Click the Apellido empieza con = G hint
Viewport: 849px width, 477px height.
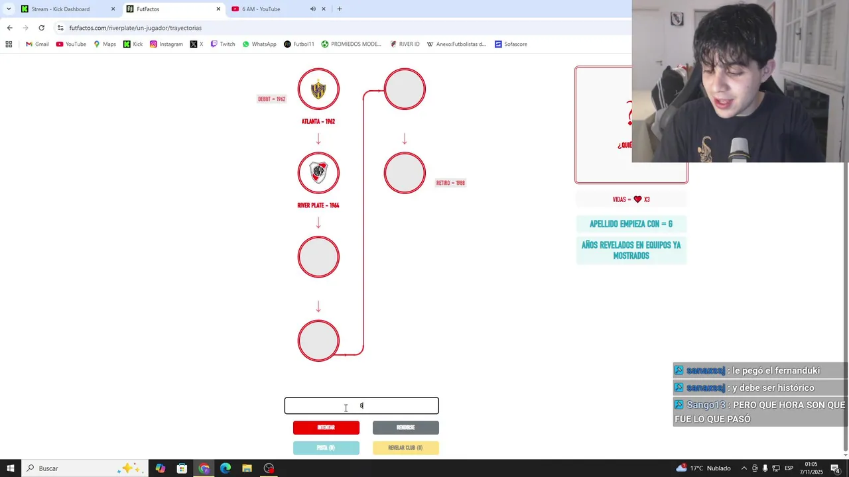[x=631, y=224]
